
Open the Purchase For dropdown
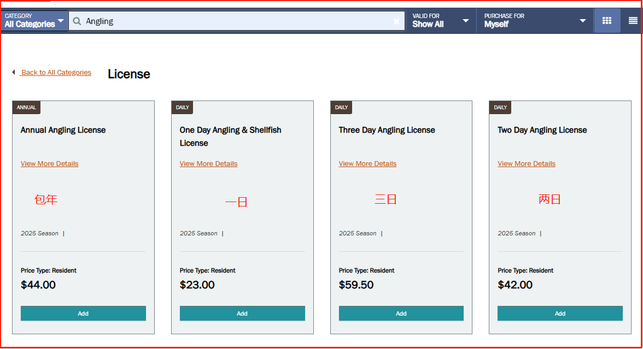click(534, 21)
